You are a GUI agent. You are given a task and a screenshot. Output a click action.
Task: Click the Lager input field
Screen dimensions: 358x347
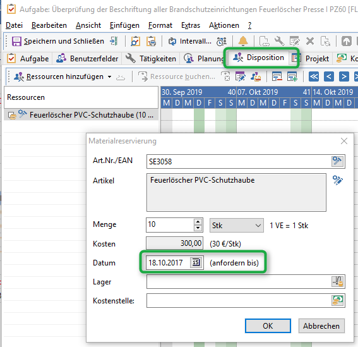pos(239,282)
